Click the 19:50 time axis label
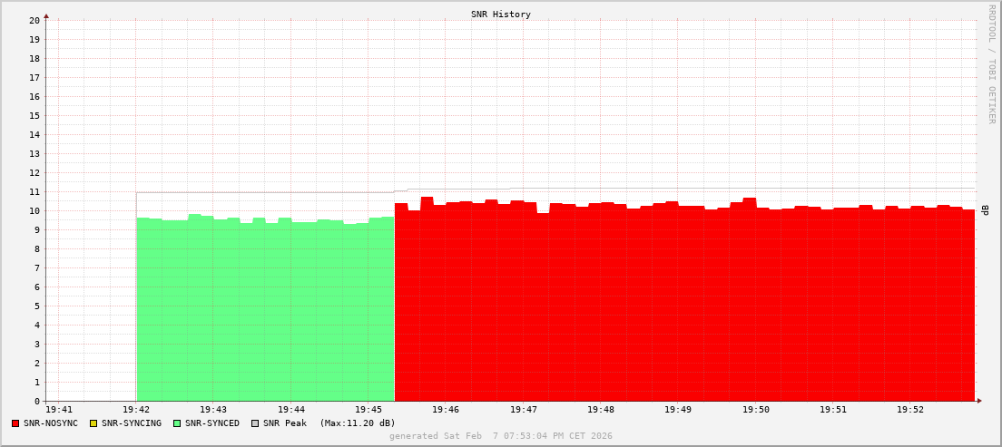This screenshot has width=1002, height=447. click(756, 410)
